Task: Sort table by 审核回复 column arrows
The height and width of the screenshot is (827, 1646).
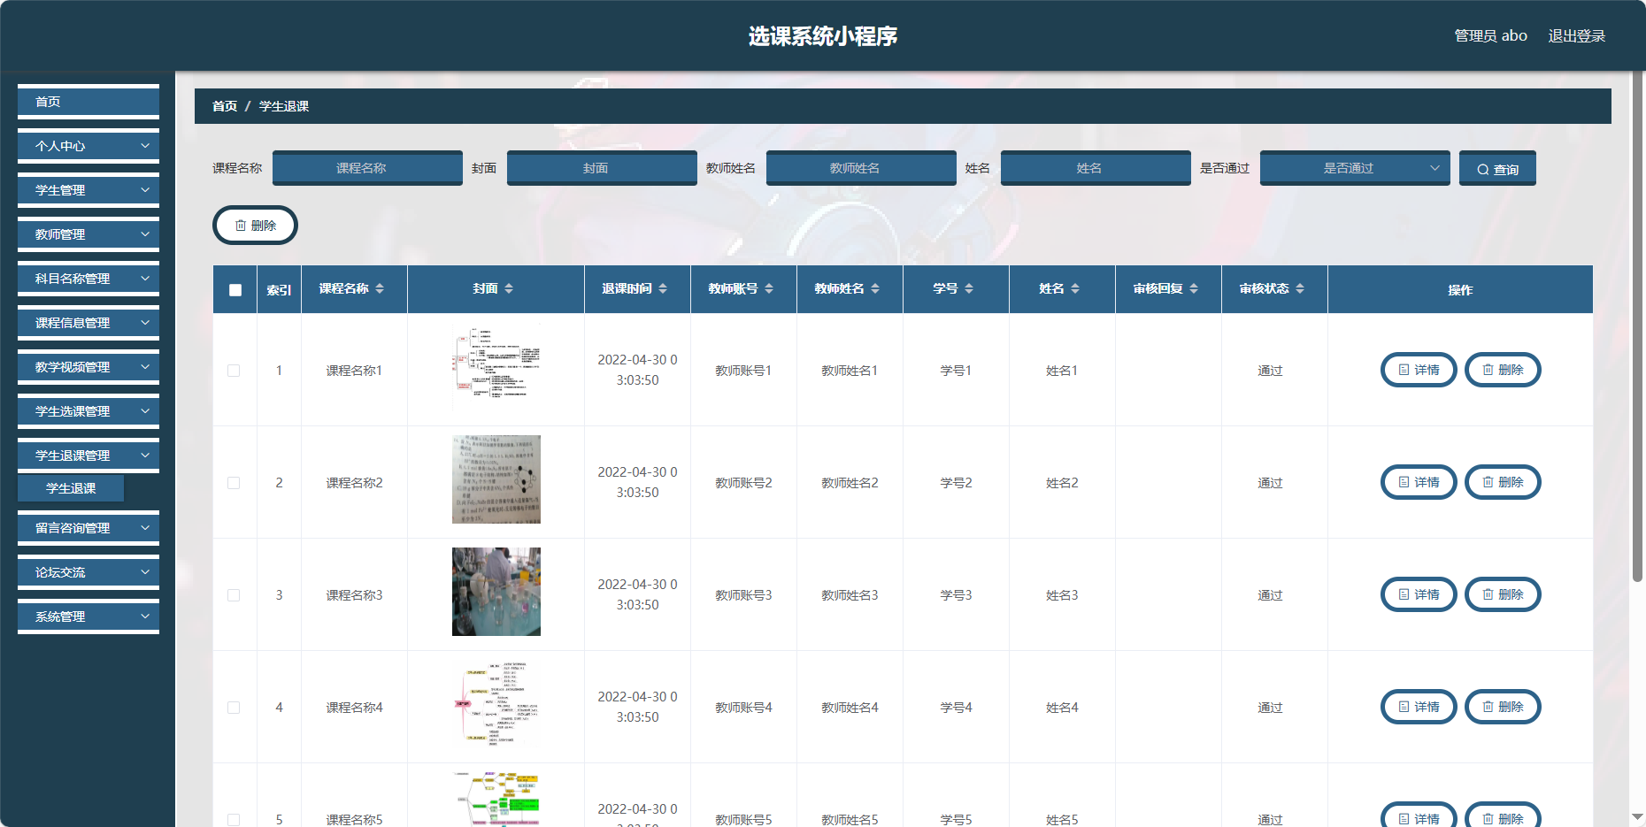Action: 1194,288
